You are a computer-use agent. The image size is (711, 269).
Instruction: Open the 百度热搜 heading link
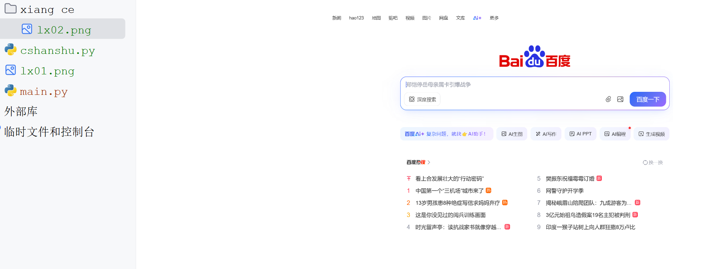click(416, 162)
